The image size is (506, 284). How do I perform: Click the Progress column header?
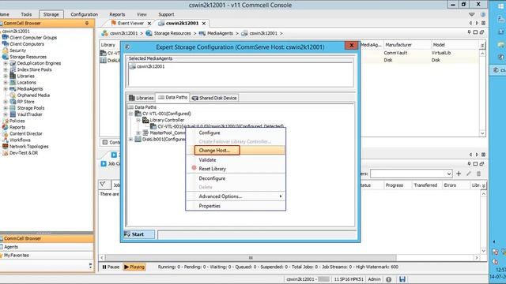tap(395, 185)
